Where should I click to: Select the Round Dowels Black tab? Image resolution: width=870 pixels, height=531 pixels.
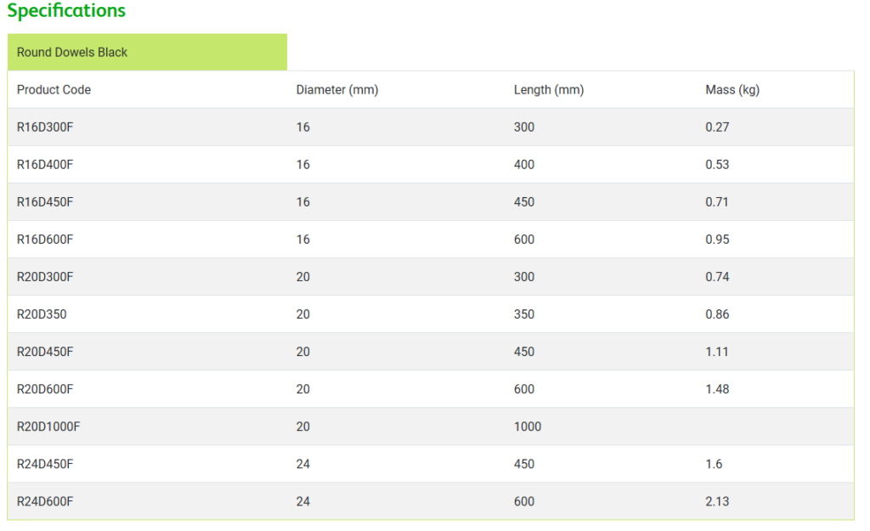tap(72, 52)
